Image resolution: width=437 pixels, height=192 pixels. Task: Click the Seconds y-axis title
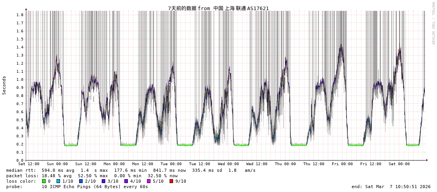point(4,85)
